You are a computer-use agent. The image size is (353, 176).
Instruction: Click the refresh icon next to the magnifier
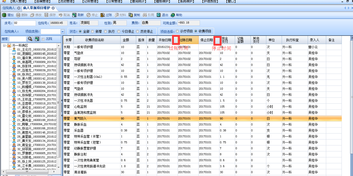(37, 39)
